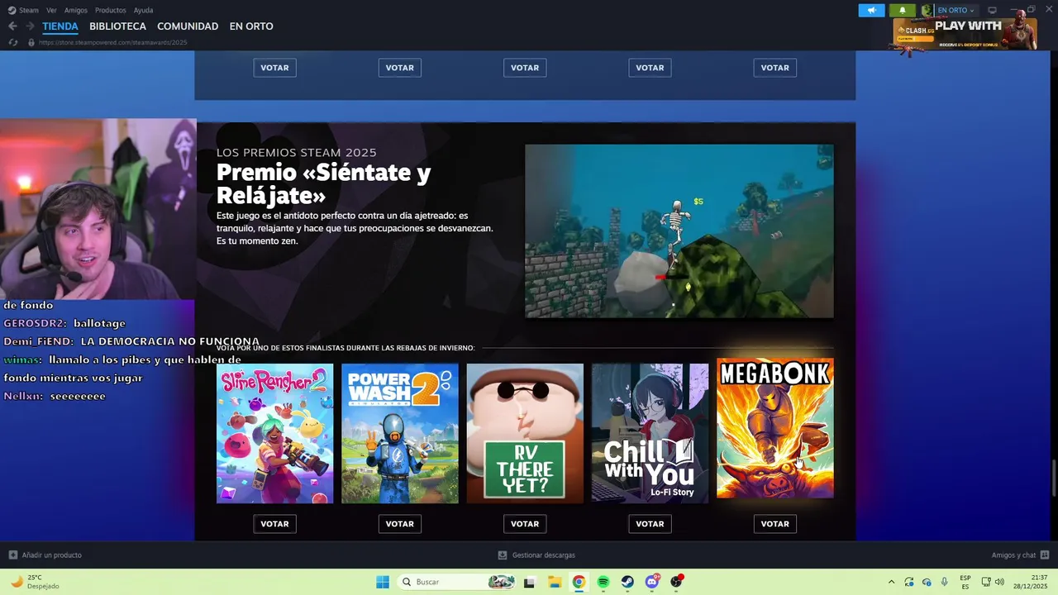The image size is (1058, 595).
Task: Open Slime Rancher 2 game cover
Action: (x=274, y=433)
